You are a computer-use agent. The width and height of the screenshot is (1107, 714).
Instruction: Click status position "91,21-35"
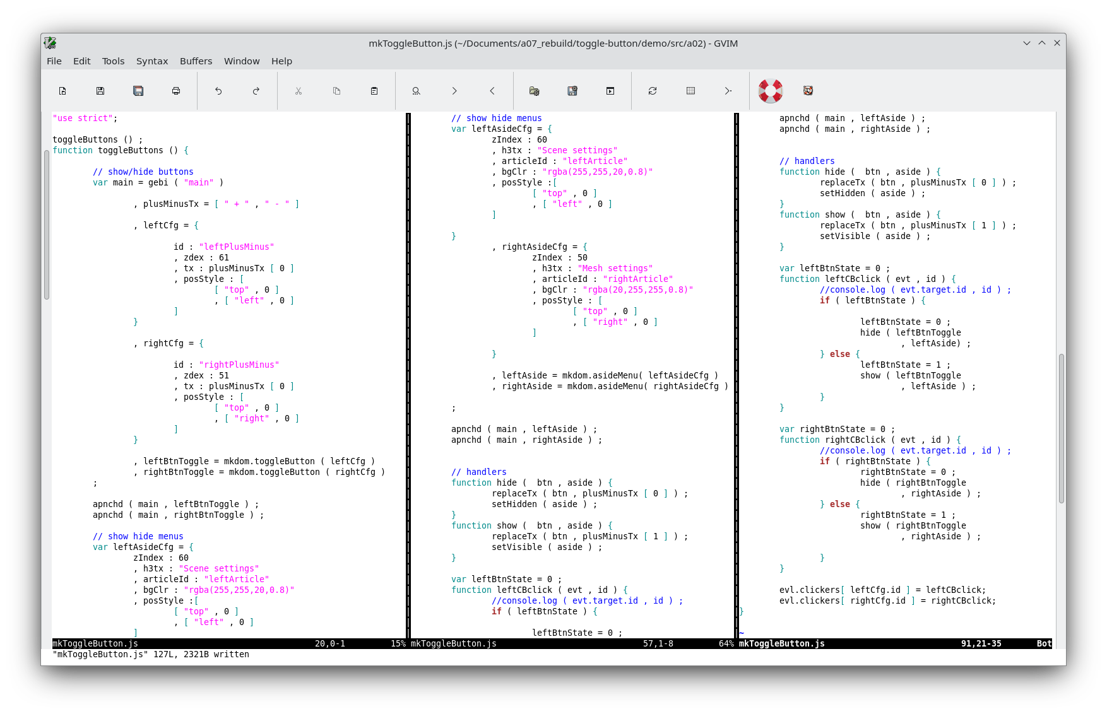[x=981, y=643]
